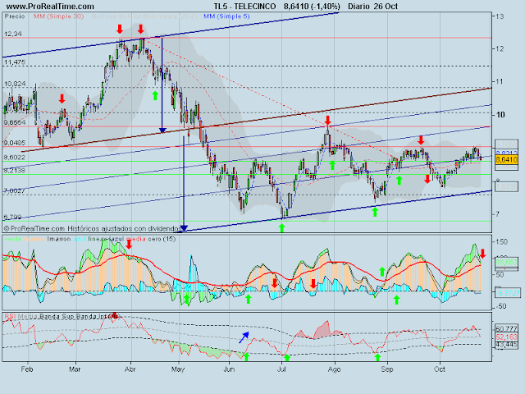The width and height of the screenshot is (525, 394).
Task: Click the red MM (Simple 30) legend
Action: [x=58, y=16]
